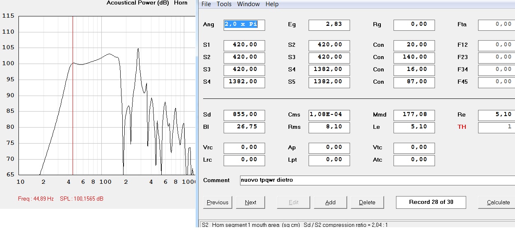Click the Ap input field

pos(329,148)
